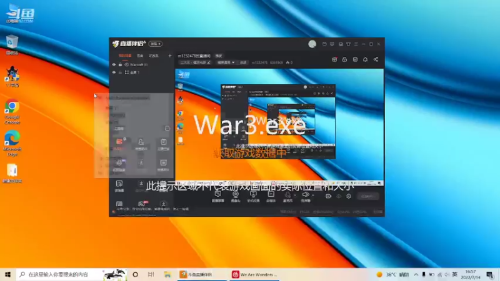Open the Recycle Bin on desktop
This screenshot has width=500, height=281.
click(12, 45)
